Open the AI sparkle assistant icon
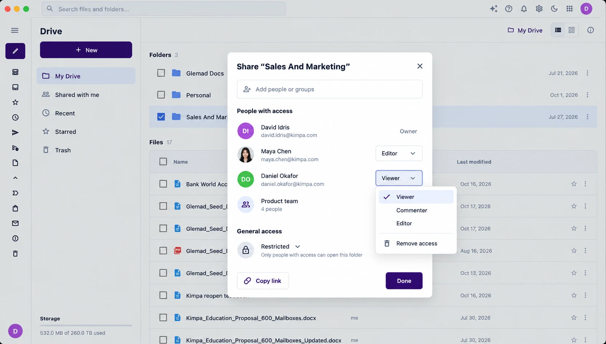 (x=493, y=9)
